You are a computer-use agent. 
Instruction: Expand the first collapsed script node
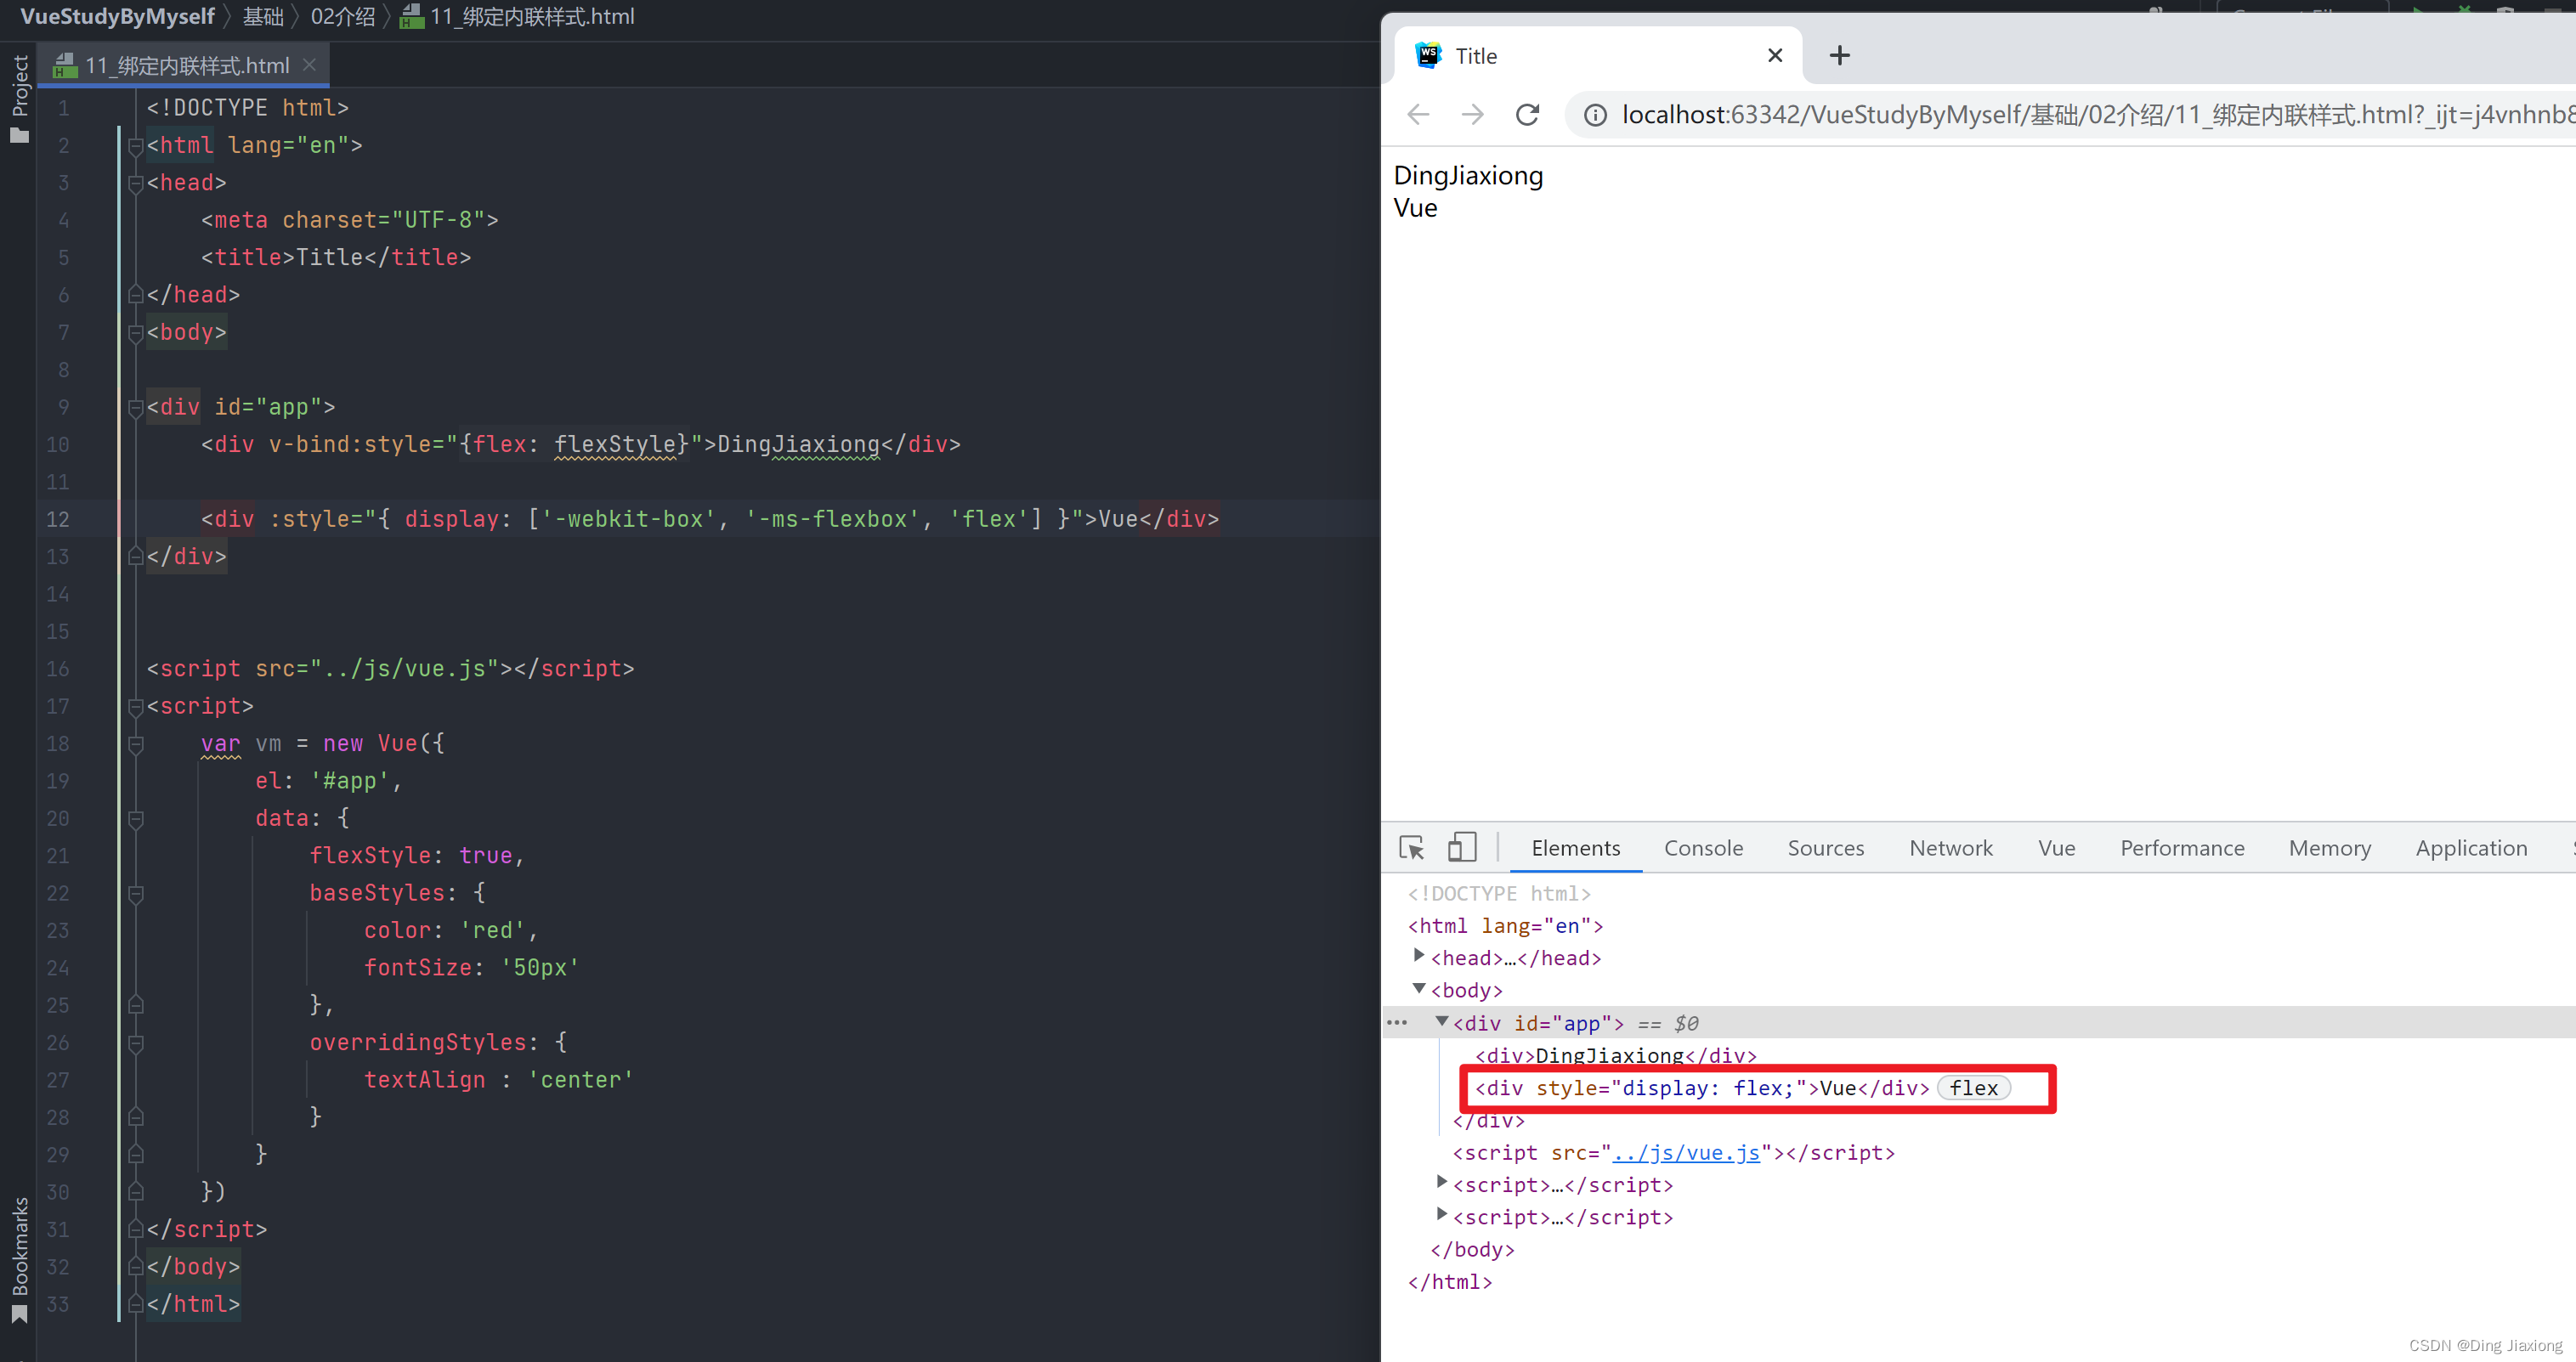pyautogui.click(x=1441, y=1183)
